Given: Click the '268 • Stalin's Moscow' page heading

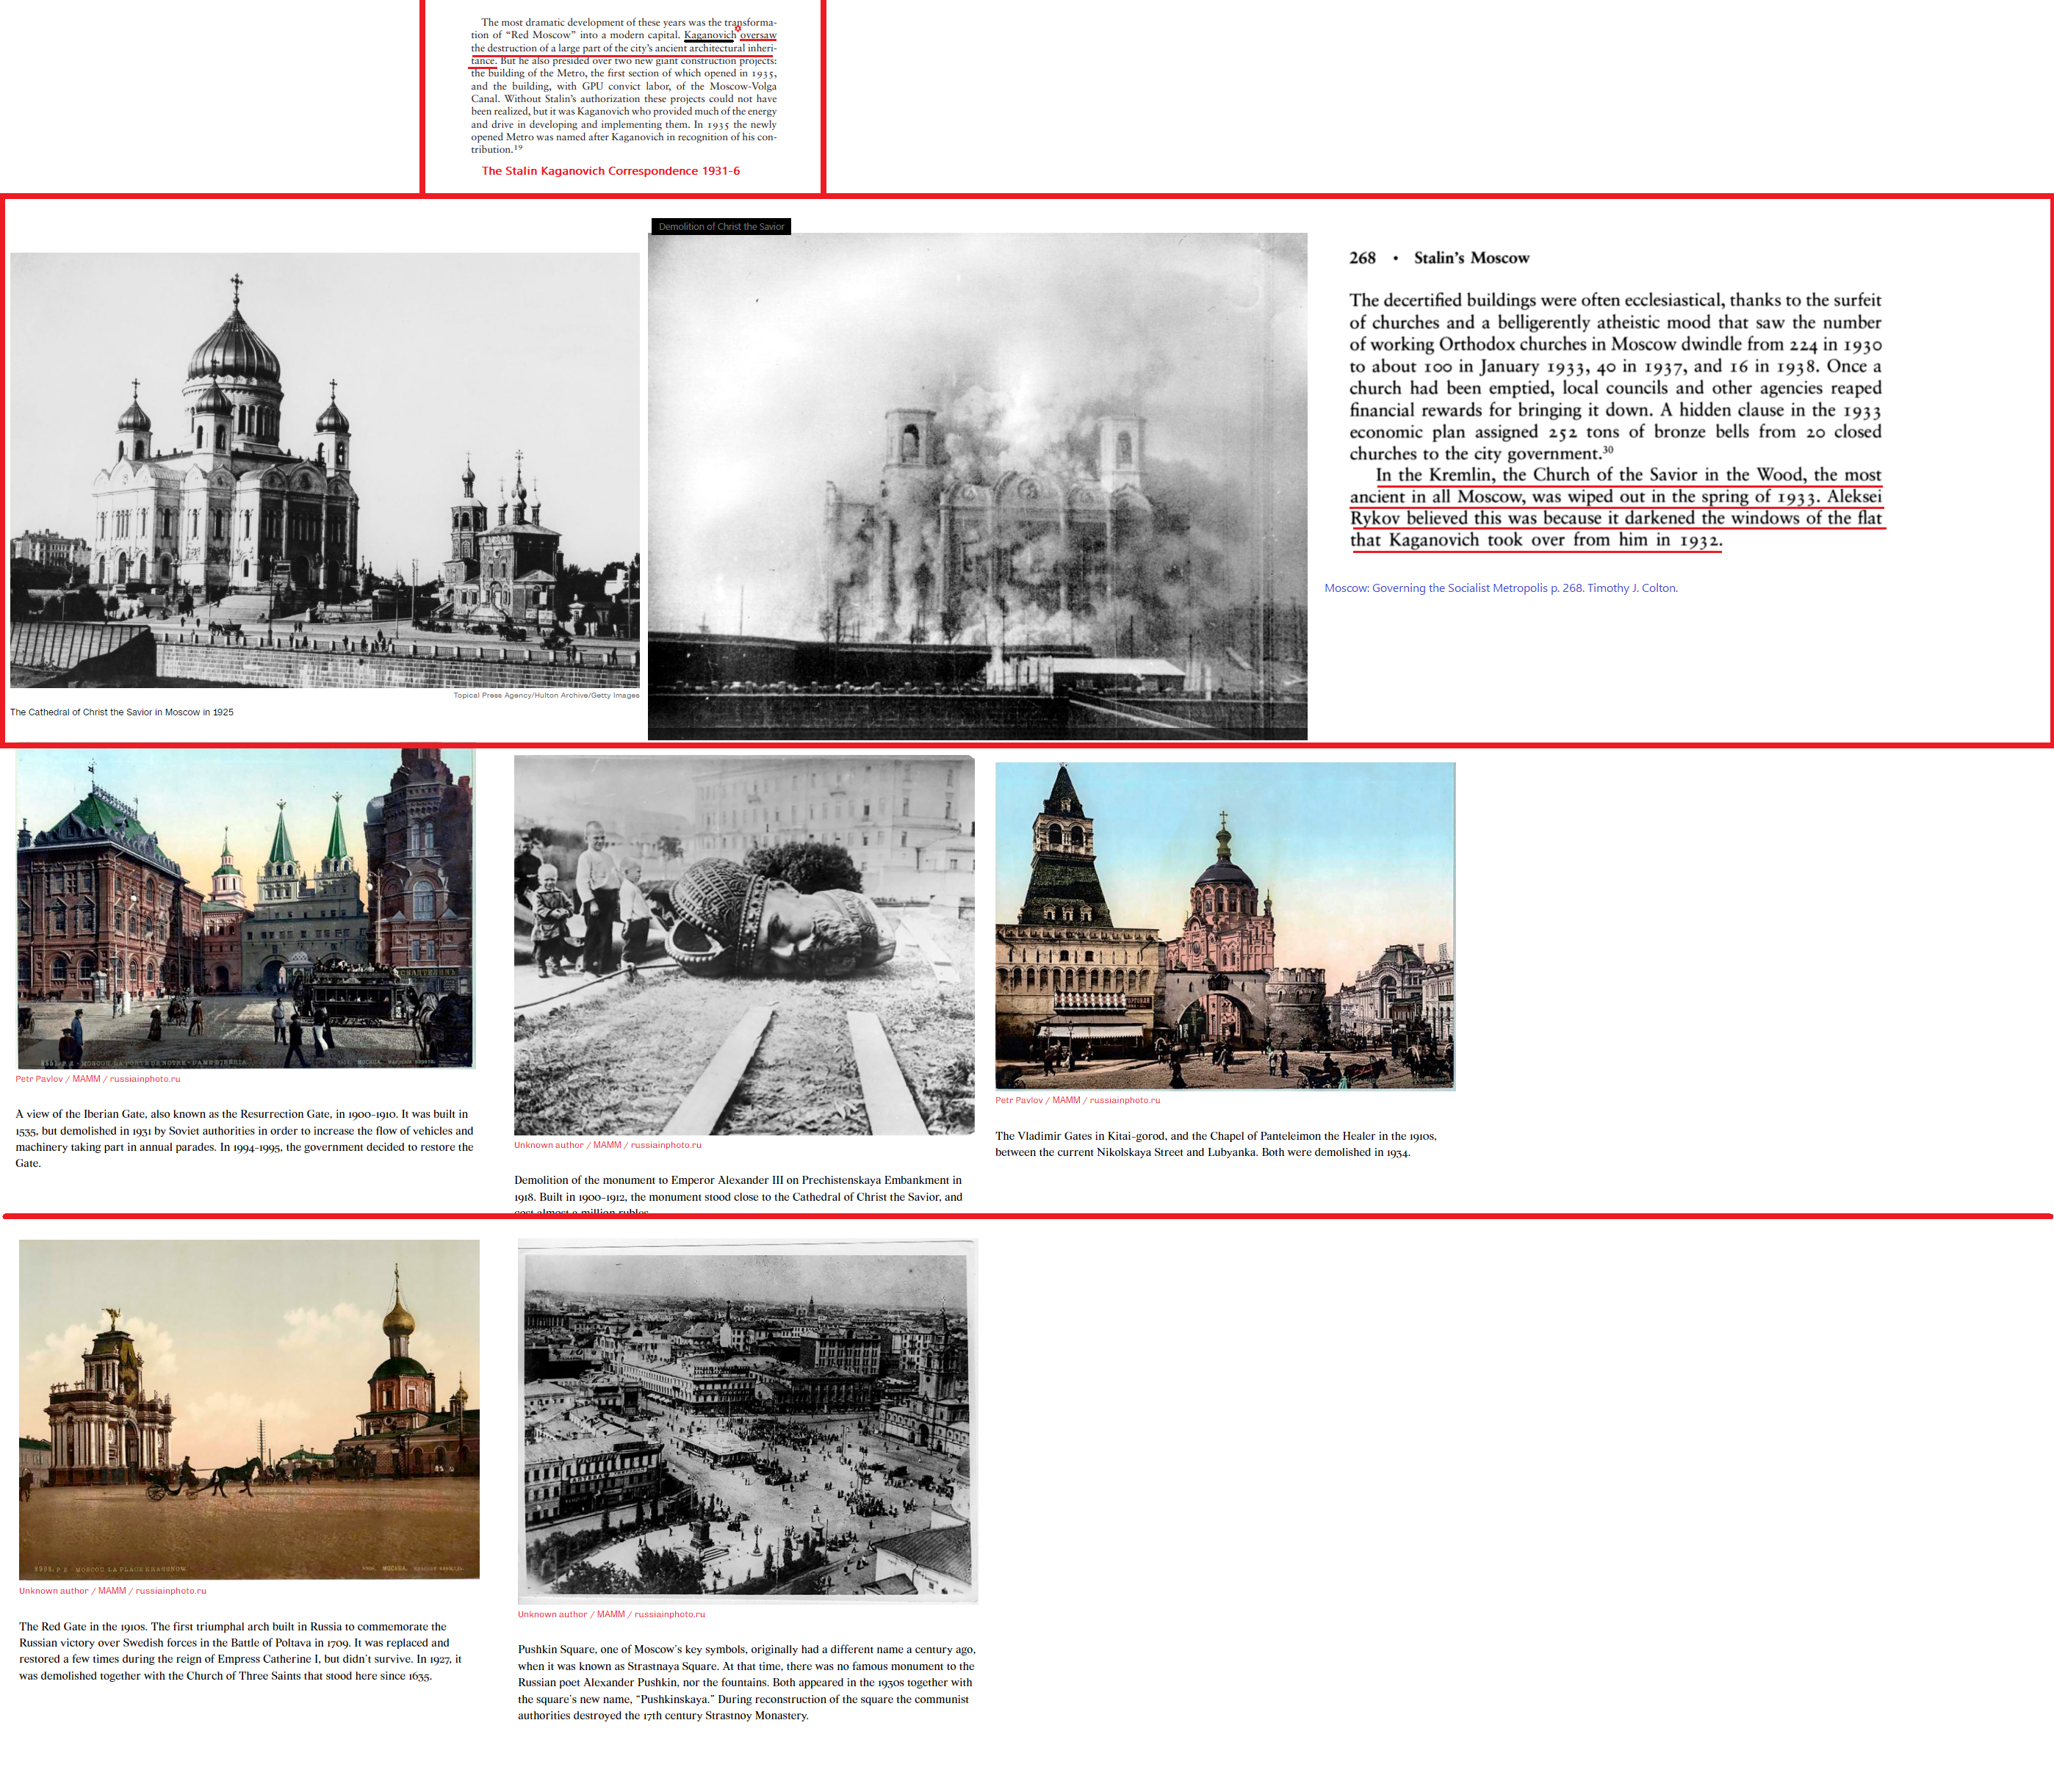Looking at the screenshot, I should coord(1439,258).
